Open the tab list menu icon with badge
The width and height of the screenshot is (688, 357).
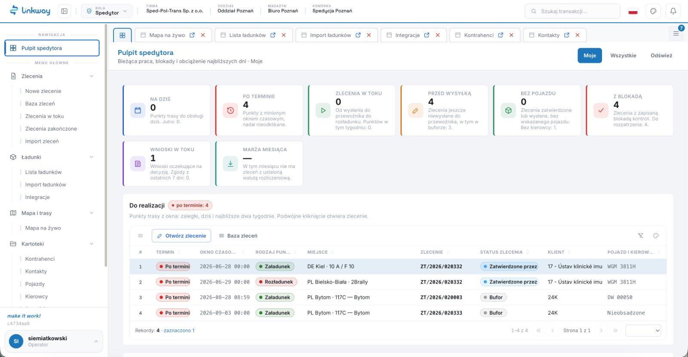[x=676, y=34]
